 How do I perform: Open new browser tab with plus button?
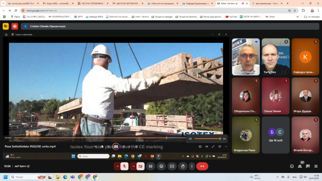point(287,3)
